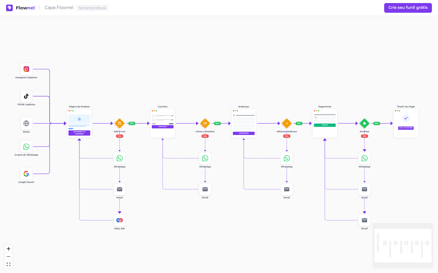The width and height of the screenshot is (438, 273).
Task: Select the Add to Cart event diamond
Action: [120, 123]
